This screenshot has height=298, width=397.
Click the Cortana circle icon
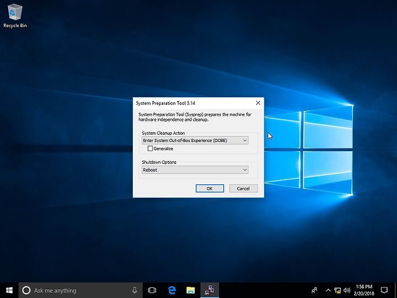pos(26,290)
